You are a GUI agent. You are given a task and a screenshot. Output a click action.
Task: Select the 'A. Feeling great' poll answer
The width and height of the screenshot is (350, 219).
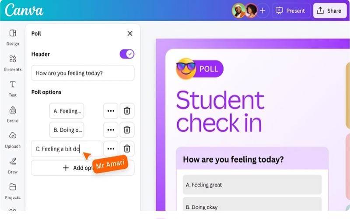click(x=252, y=185)
